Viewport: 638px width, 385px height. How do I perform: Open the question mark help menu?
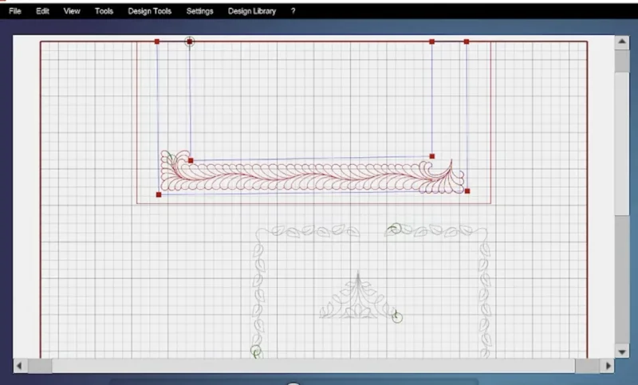[x=293, y=11]
